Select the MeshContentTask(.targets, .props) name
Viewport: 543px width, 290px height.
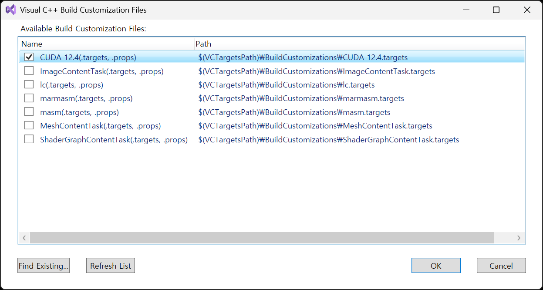click(101, 126)
